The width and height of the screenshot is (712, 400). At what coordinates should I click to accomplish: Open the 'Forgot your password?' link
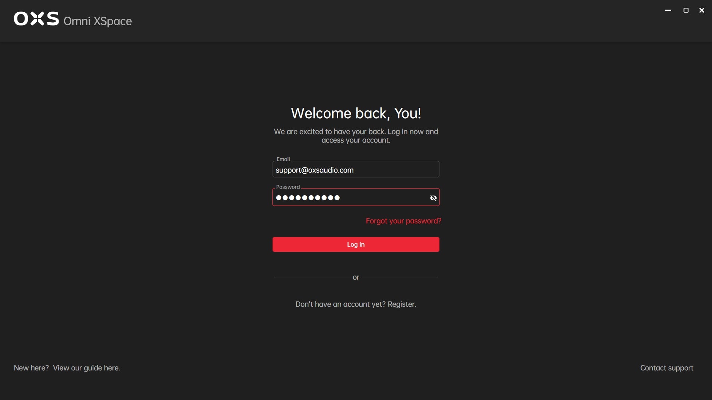point(403,221)
